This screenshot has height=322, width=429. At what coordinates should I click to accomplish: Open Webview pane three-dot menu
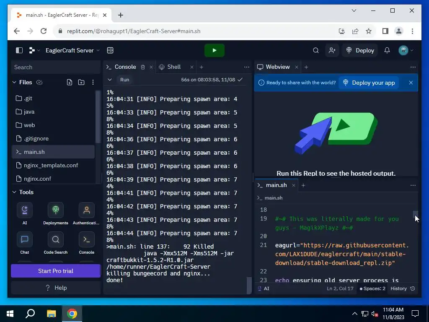coord(413,67)
